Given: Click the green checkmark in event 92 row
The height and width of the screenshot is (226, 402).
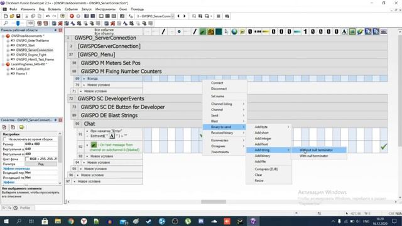Looking at the screenshot, I should (384, 146).
